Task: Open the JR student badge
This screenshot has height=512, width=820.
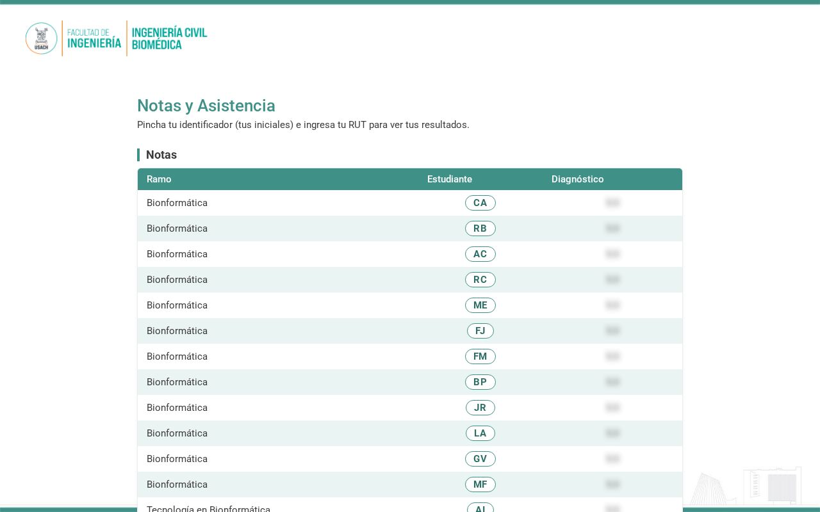Action: (480, 408)
